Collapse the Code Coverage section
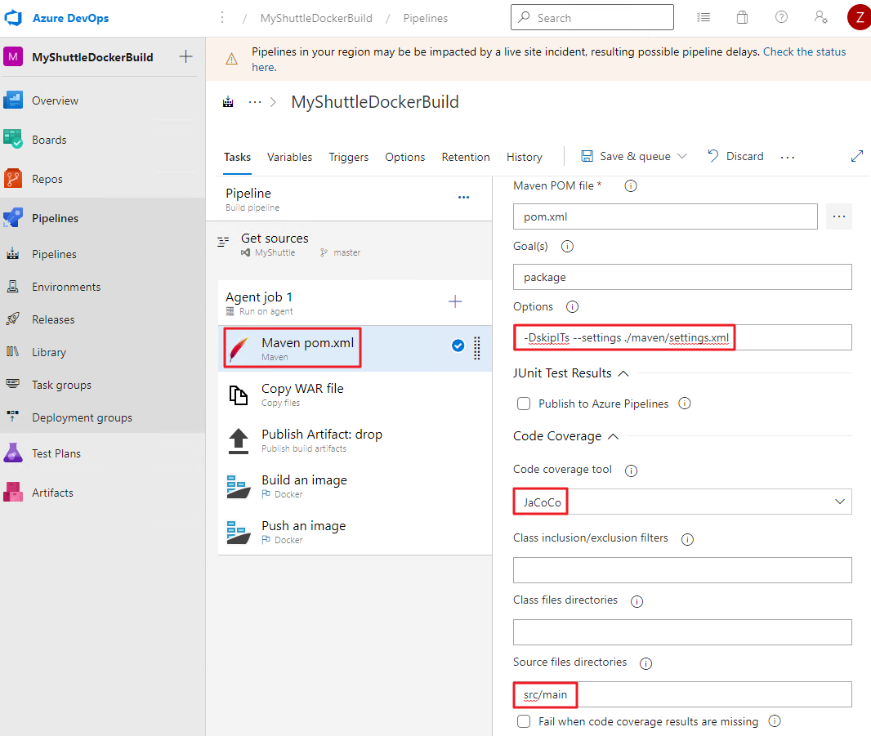 click(614, 436)
